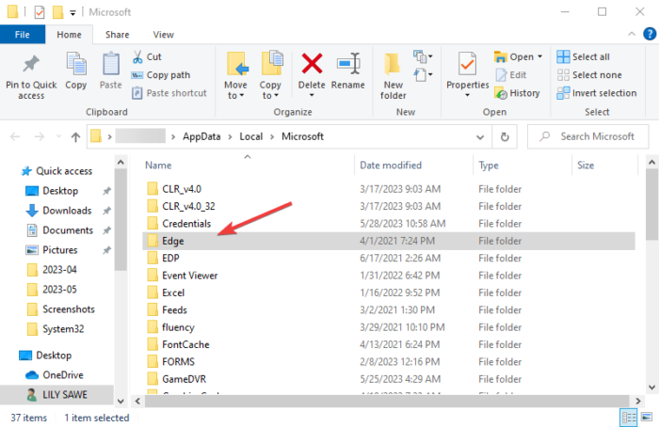Click the Edit ribbon button
The width and height of the screenshot is (659, 427).
(510, 75)
